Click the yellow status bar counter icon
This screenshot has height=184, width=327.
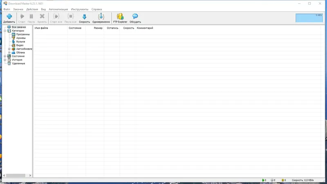point(282,180)
